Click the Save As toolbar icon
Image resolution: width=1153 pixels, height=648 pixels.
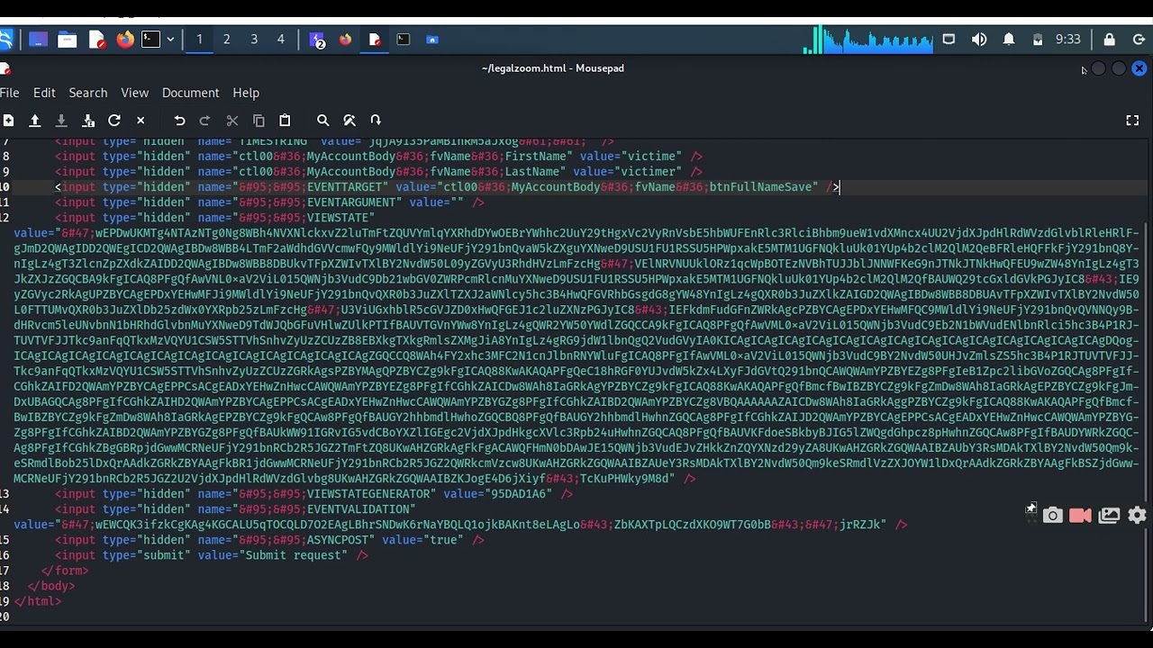pyautogui.click(x=88, y=121)
